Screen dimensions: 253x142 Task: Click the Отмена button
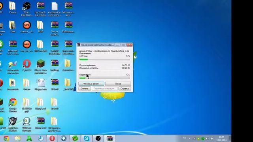85,88
